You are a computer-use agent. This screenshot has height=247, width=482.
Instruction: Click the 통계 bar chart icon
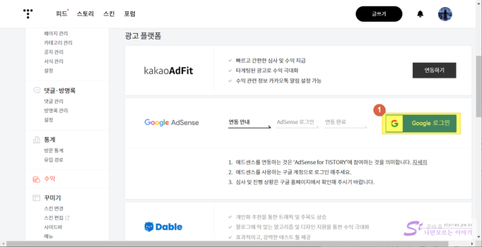pos(37,140)
